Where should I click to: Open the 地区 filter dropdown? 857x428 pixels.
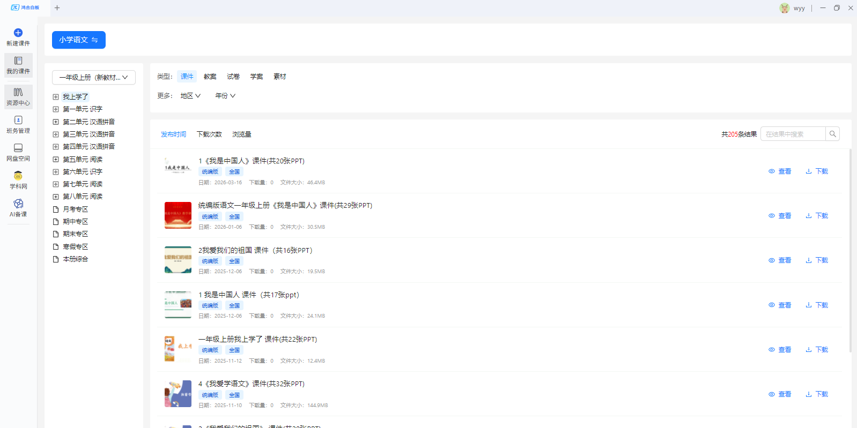point(190,96)
